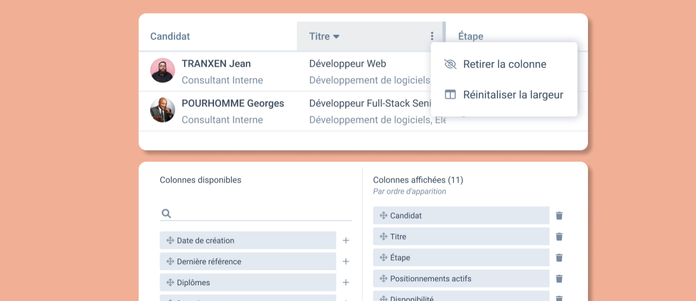Select the Étape item in displayed columns
Image resolution: width=696 pixels, height=301 pixels.
(461, 258)
